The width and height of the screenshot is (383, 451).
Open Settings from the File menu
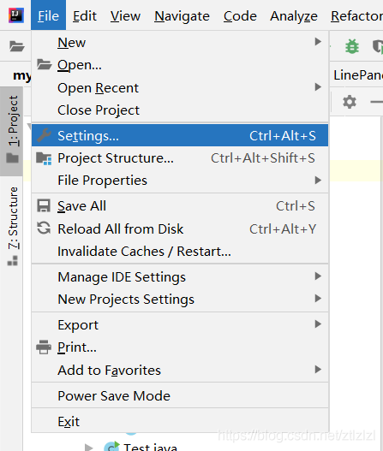point(180,135)
